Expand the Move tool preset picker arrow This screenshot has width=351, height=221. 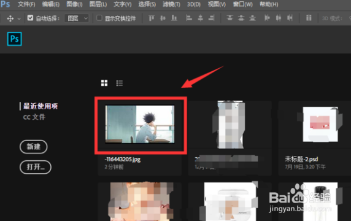[x=19, y=18]
